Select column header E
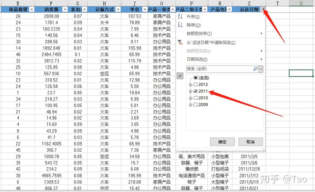Screen dimensions: 315x192 [x=18, y=3]
